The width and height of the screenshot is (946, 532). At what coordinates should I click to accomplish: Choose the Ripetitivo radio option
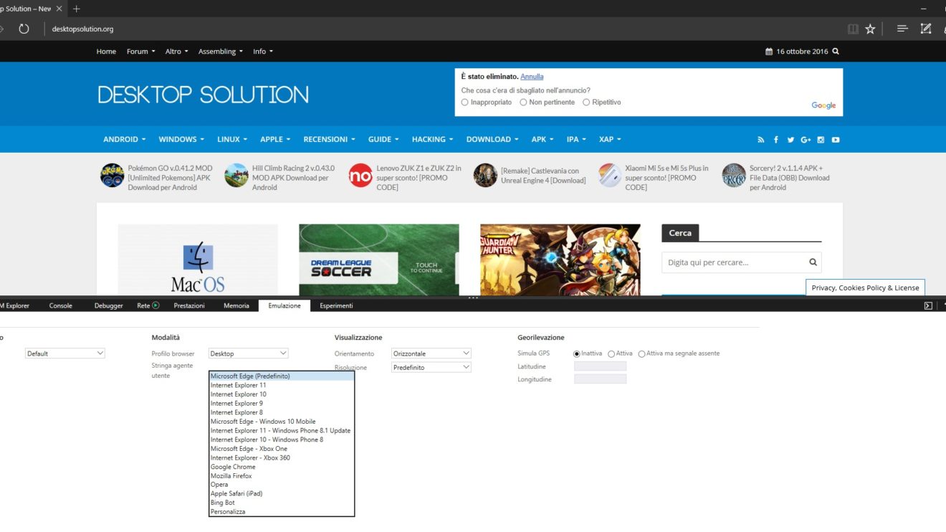[x=586, y=103]
